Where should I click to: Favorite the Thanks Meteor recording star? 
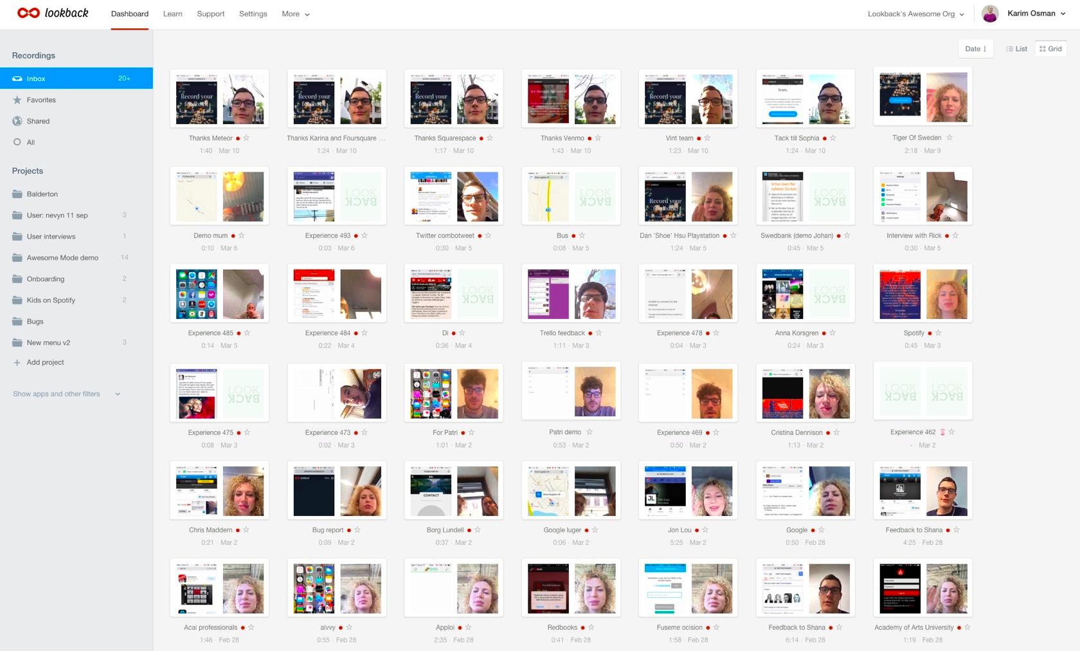click(x=246, y=138)
